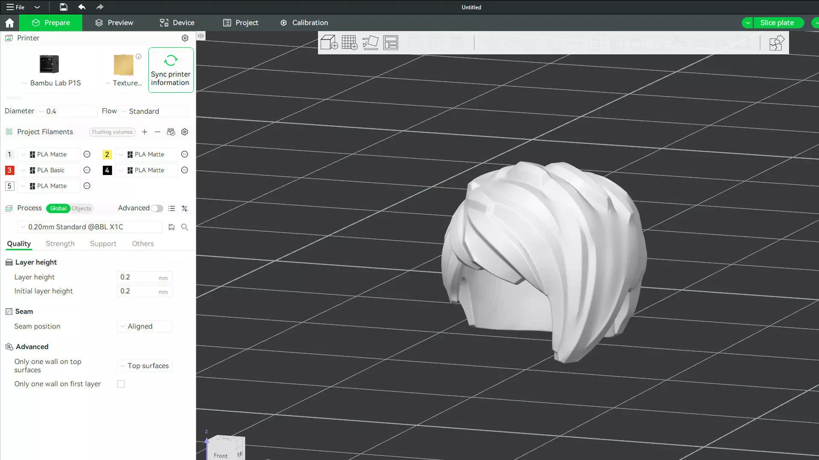Open the Others settings tab
The image size is (819, 460).
coord(143,244)
